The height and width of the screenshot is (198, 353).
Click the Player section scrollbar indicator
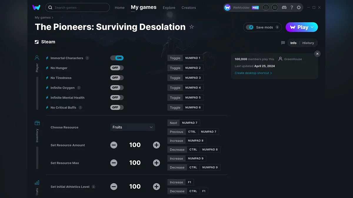[37, 93]
